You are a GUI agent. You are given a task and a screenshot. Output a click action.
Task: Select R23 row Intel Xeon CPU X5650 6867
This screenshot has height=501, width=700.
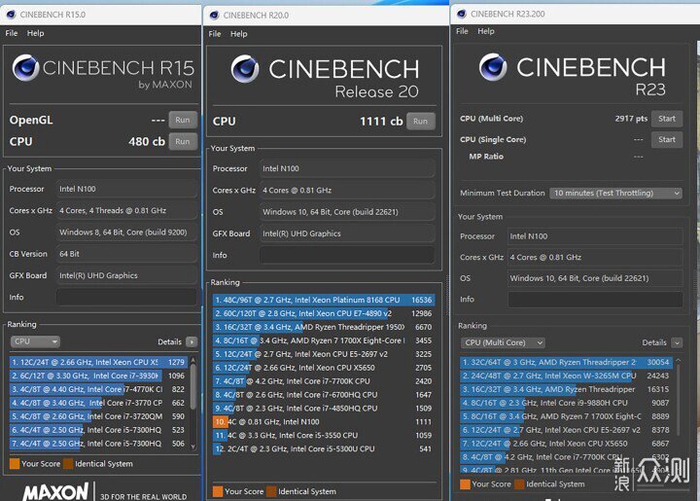pyautogui.click(x=566, y=444)
